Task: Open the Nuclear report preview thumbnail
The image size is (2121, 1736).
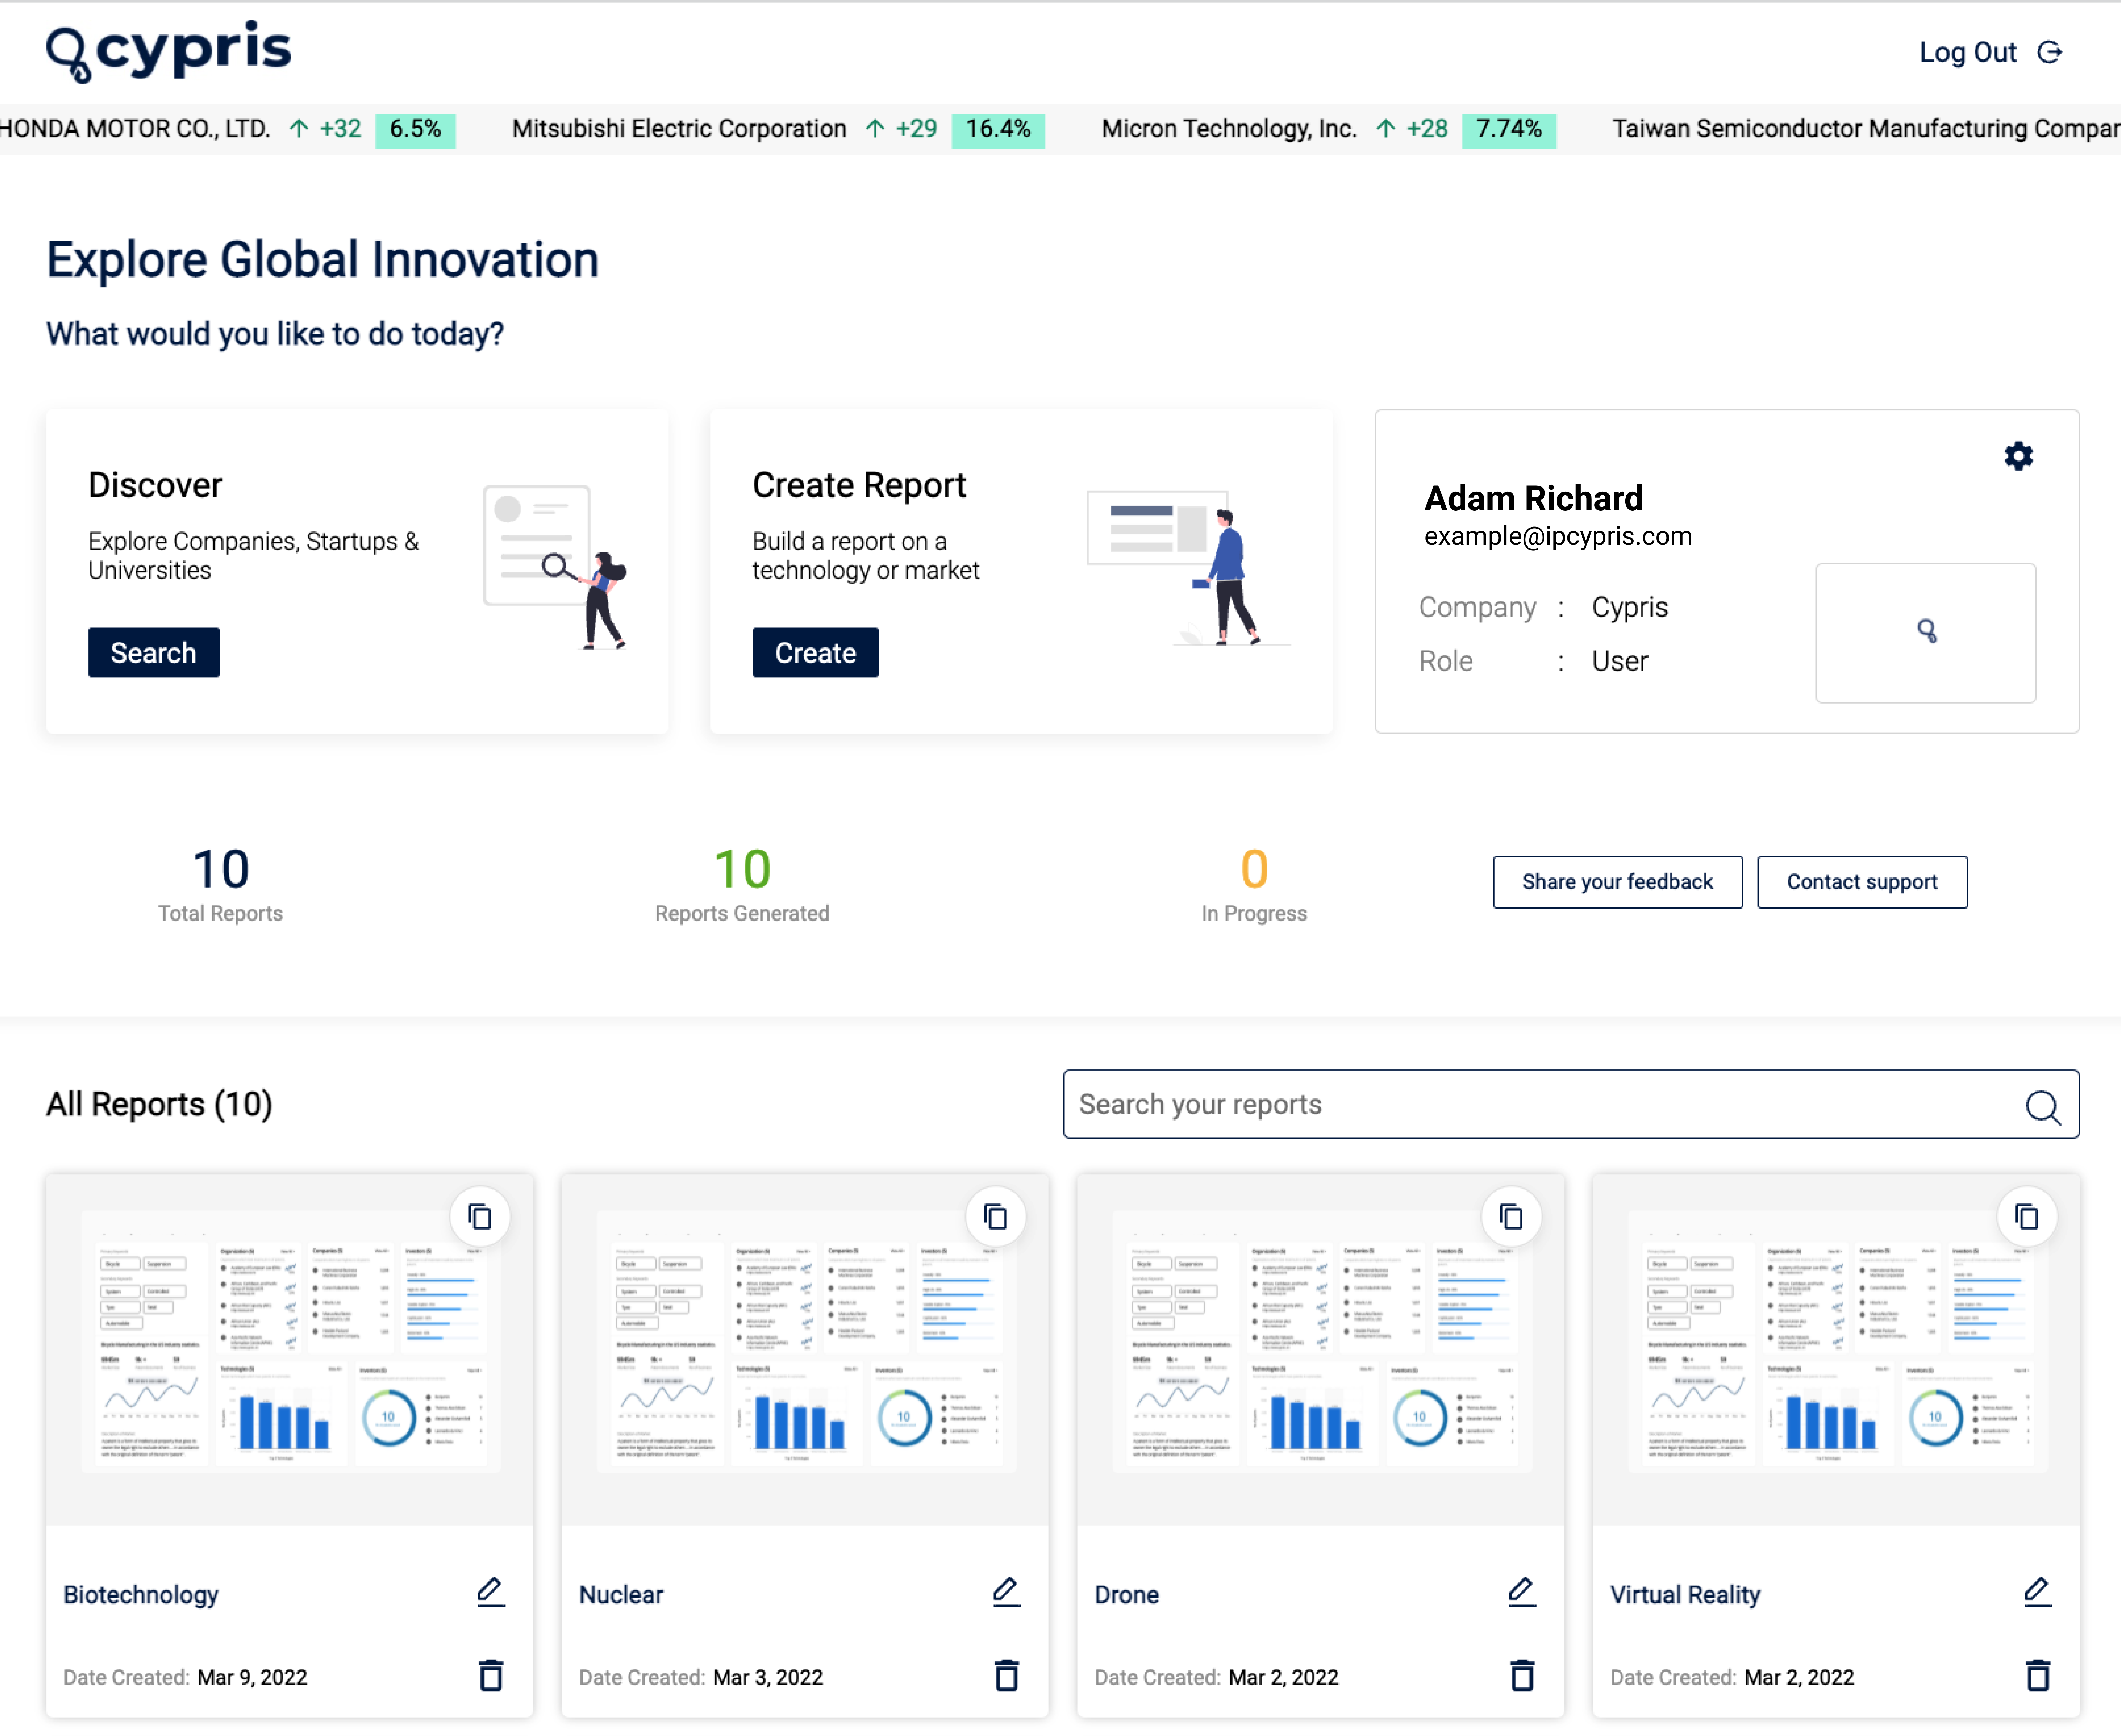Action: 805,1350
